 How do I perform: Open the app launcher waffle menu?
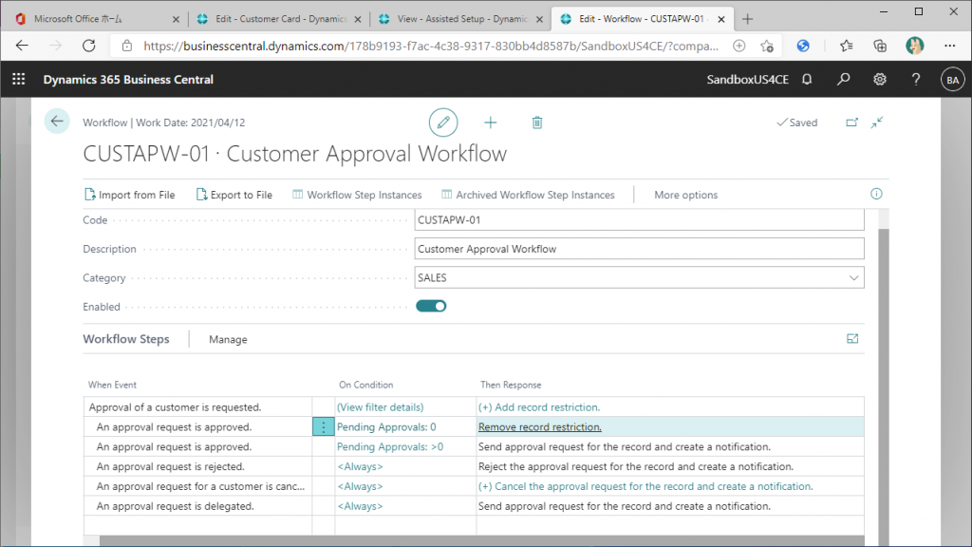click(19, 80)
